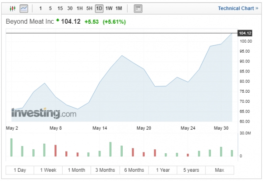Screen dimensions: 263x181
Task: Switch to candlestick chart type
Action: coord(12,8)
